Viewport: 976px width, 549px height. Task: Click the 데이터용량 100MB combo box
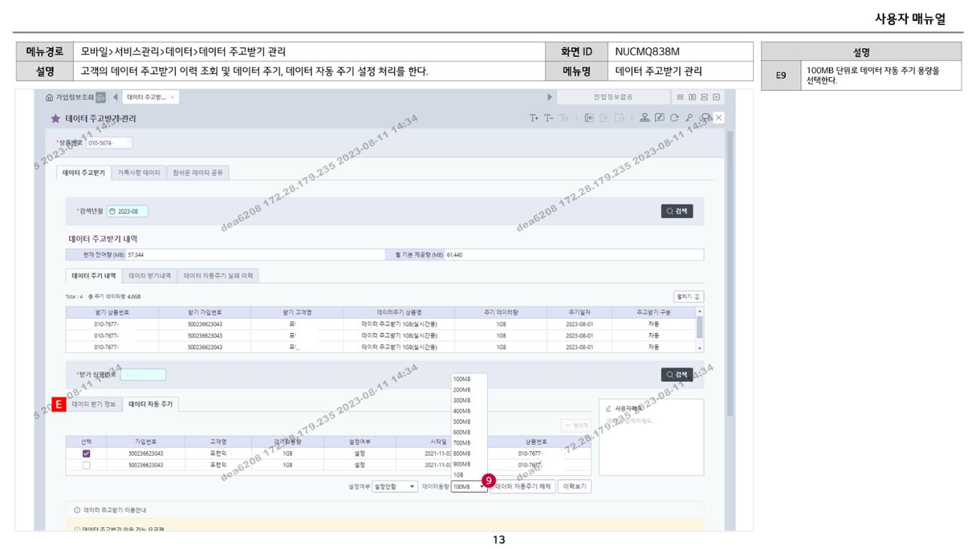(x=469, y=487)
